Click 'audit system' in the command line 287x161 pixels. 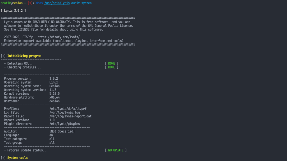(x=81, y=3)
